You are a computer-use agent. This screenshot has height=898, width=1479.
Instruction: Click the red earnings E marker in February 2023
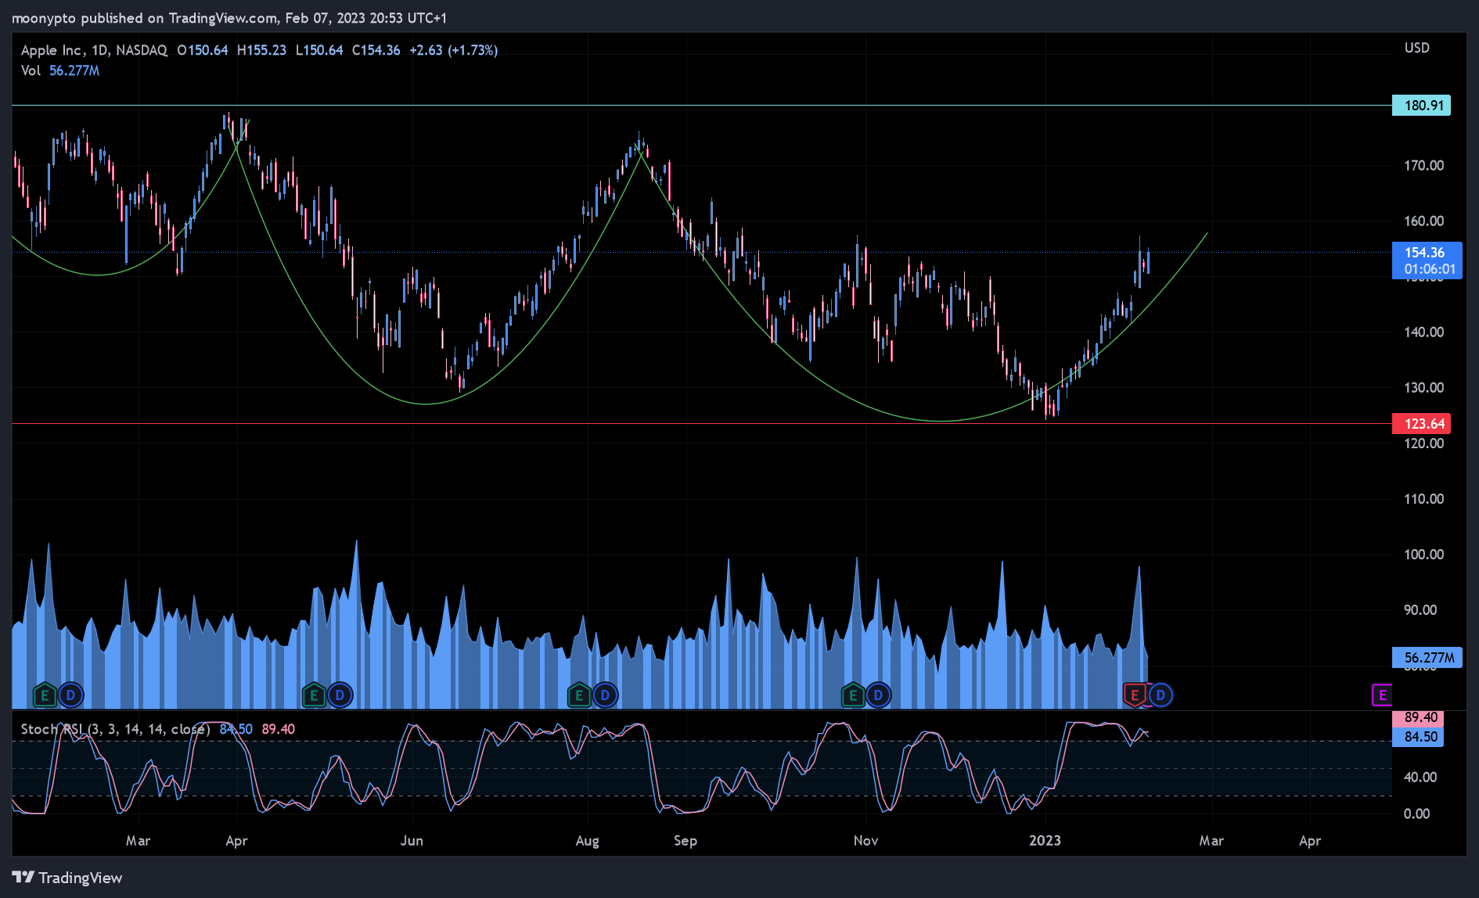(x=1135, y=695)
